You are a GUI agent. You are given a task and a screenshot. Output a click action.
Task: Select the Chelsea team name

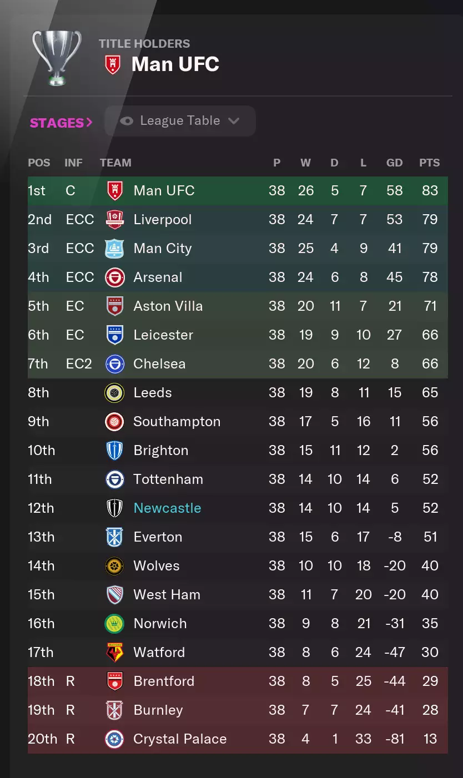click(x=159, y=364)
